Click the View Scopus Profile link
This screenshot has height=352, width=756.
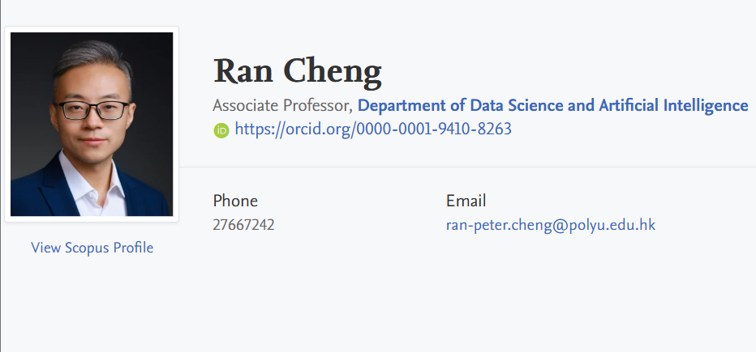pyautogui.click(x=92, y=248)
